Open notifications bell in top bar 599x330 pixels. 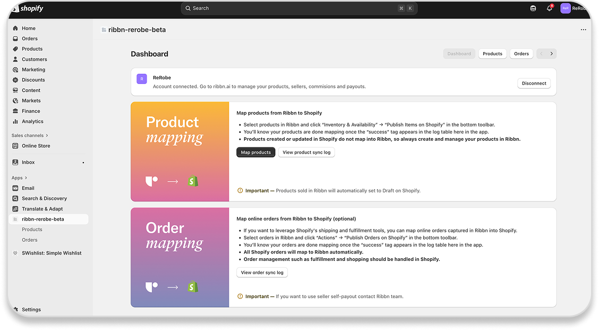549,8
